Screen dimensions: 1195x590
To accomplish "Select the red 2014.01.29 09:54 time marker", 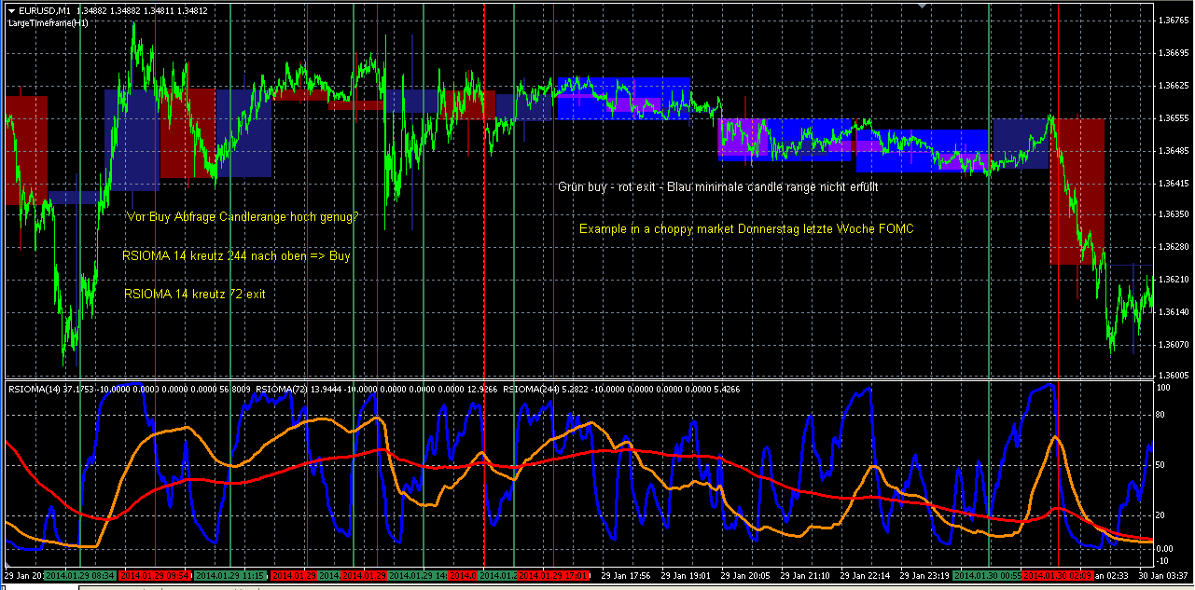I will (156, 576).
